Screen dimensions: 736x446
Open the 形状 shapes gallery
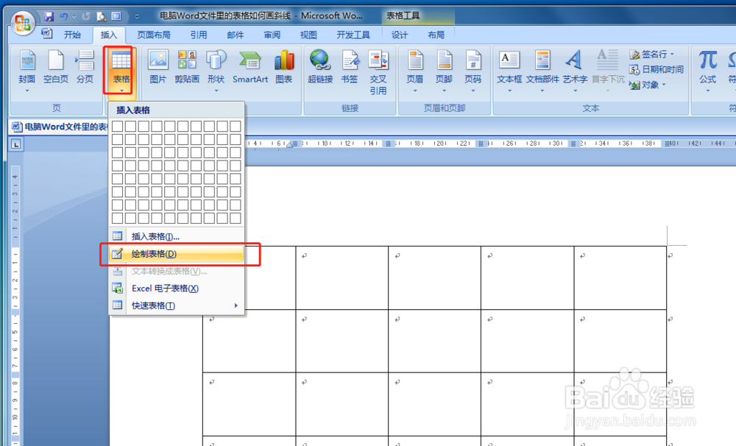click(x=216, y=71)
